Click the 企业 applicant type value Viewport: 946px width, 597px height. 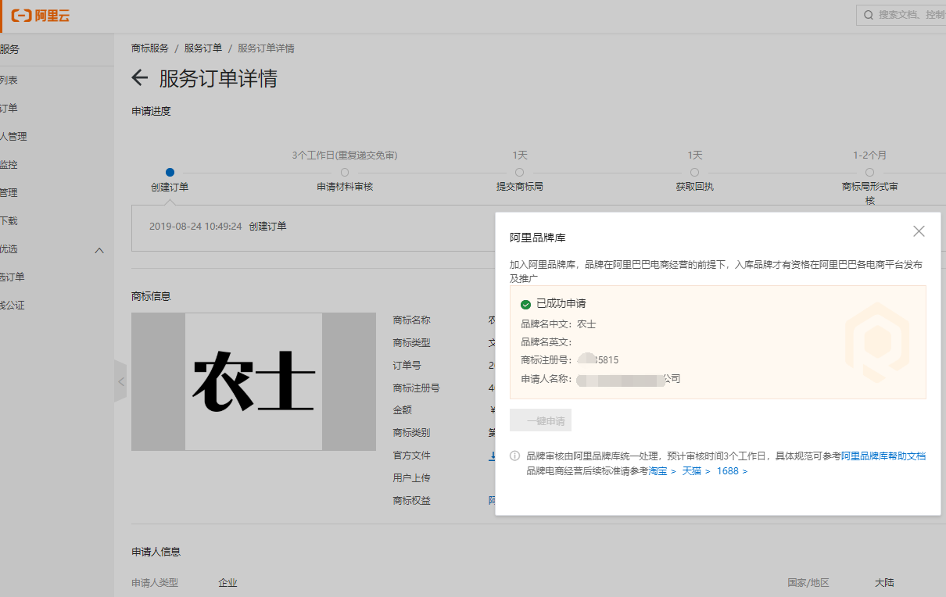click(x=228, y=583)
